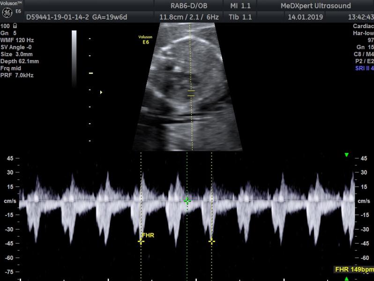
Task: Click the GE logo icon
Action: pos(7,13)
